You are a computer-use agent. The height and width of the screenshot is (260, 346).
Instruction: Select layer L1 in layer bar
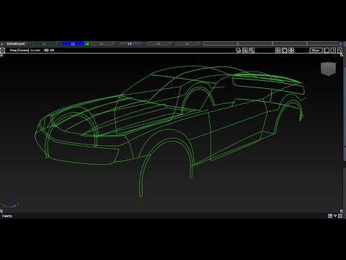point(44,43)
